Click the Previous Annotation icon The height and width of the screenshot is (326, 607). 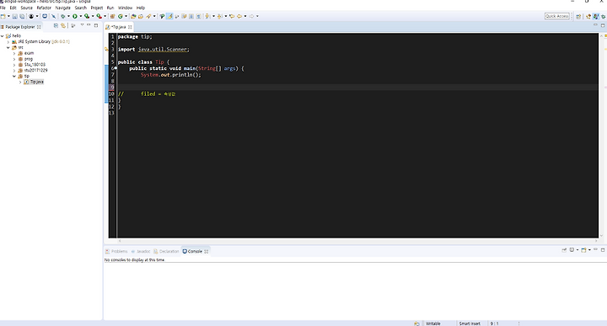(x=219, y=16)
